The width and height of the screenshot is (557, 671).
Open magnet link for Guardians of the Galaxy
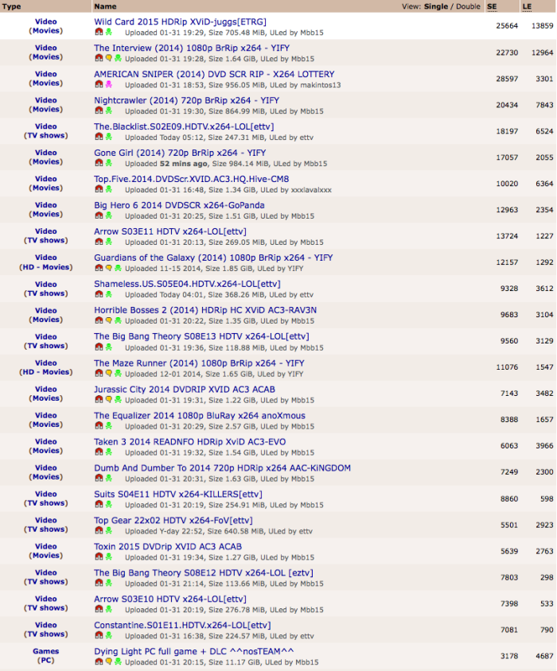point(99,268)
